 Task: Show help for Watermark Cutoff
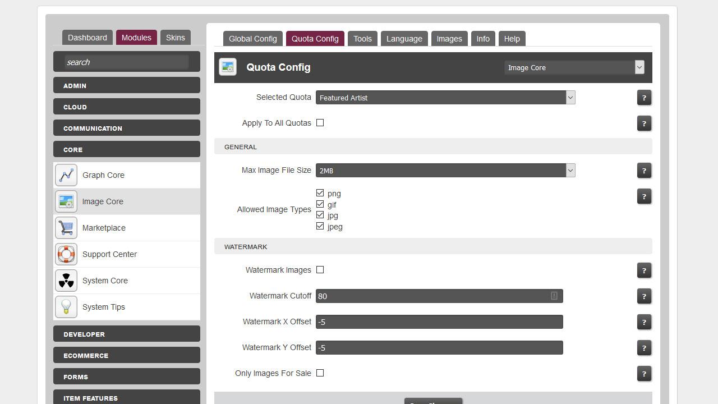[644, 296]
